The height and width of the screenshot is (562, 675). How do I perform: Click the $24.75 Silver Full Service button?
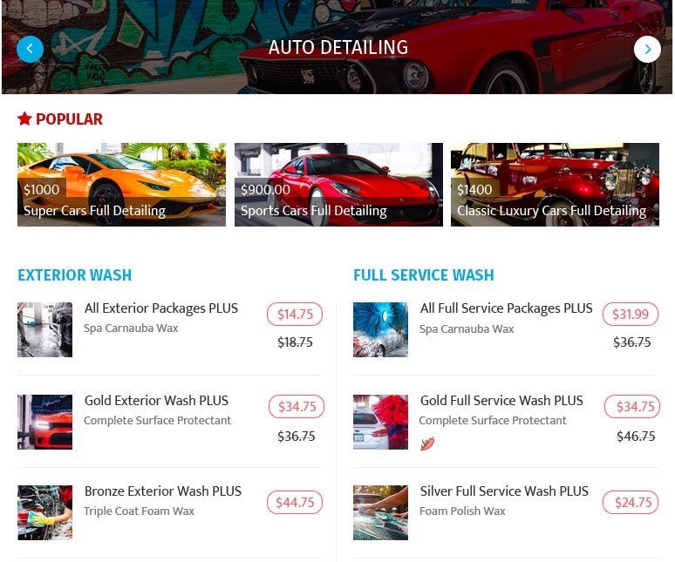631,502
